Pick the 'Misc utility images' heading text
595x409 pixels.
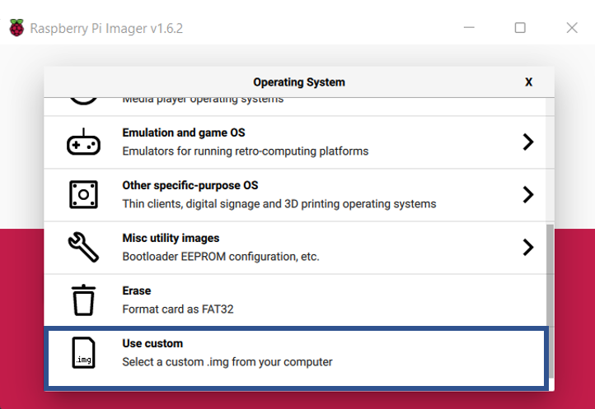(171, 239)
